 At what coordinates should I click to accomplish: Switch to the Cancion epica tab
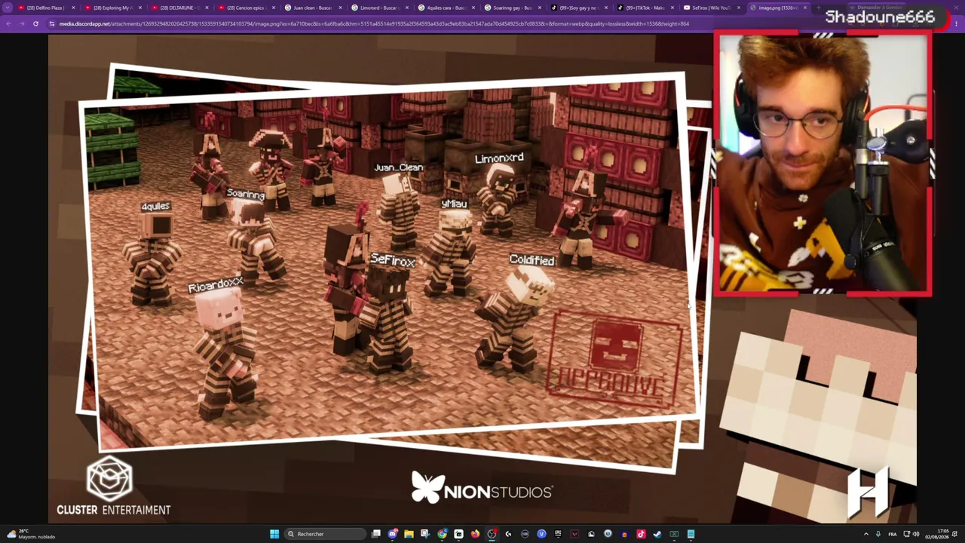[x=245, y=8]
